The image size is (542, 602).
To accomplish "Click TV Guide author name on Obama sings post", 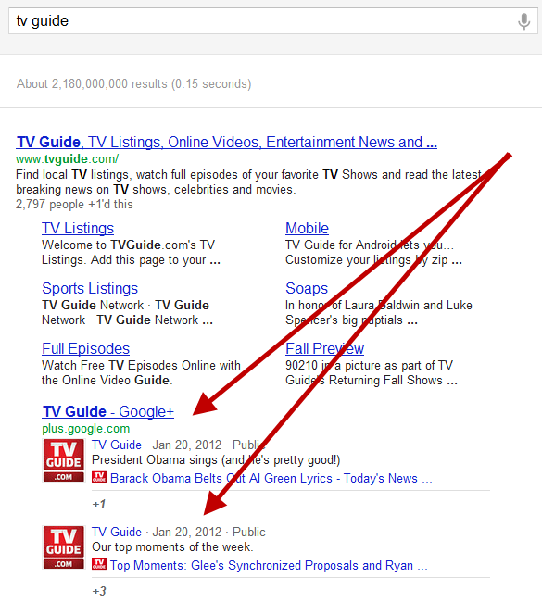I will 117,445.
